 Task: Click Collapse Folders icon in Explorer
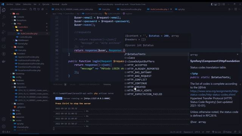[42, 9]
